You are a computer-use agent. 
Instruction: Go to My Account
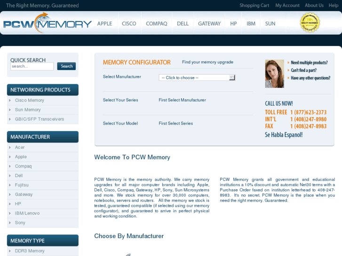(x=287, y=6)
